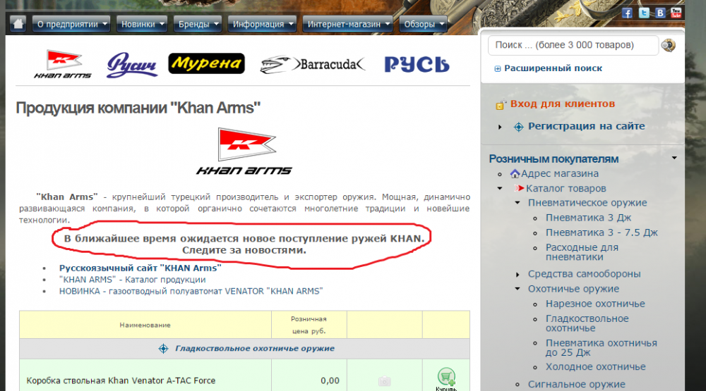Click the Мурена brand logo
Screen dimensions: 706x391
coord(206,64)
